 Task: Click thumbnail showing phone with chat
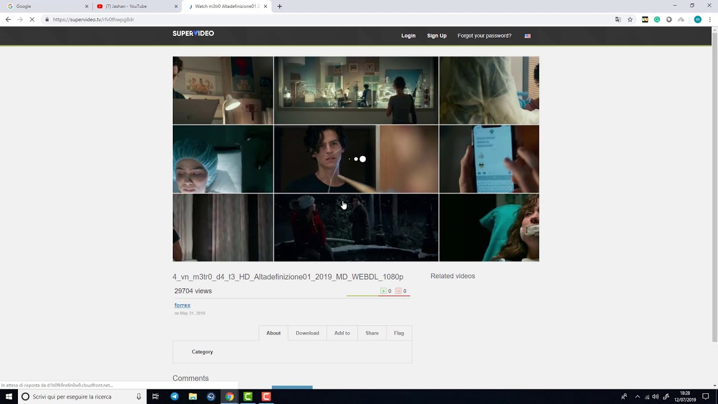pyautogui.click(x=489, y=159)
